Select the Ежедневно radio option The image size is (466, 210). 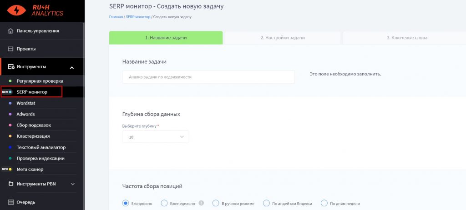click(x=126, y=203)
